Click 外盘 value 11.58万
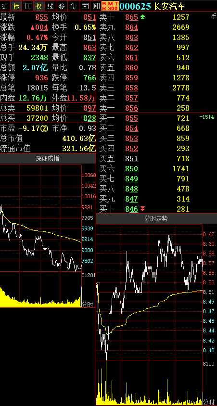The height and width of the screenshot is (406, 217). pyautogui.click(x=81, y=98)
